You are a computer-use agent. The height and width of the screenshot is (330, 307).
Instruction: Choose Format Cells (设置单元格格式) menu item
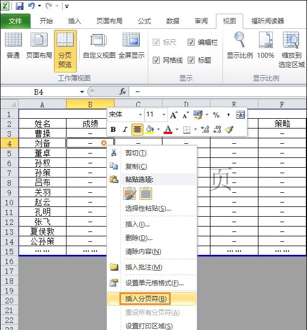click(x=152, y=283)
